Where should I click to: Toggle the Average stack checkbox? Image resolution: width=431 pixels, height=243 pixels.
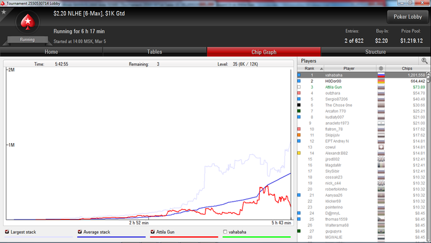click(x=79, y=232)
